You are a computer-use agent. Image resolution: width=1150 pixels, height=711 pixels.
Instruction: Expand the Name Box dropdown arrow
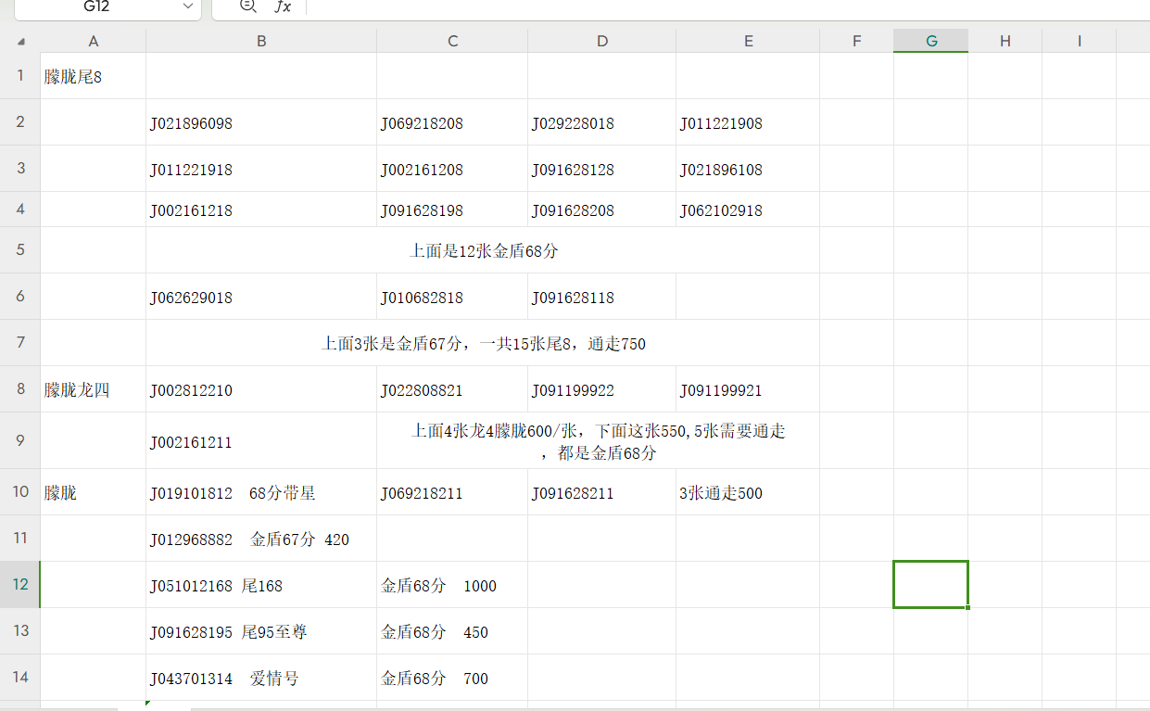pyautogui.click(x=189, y=6)
